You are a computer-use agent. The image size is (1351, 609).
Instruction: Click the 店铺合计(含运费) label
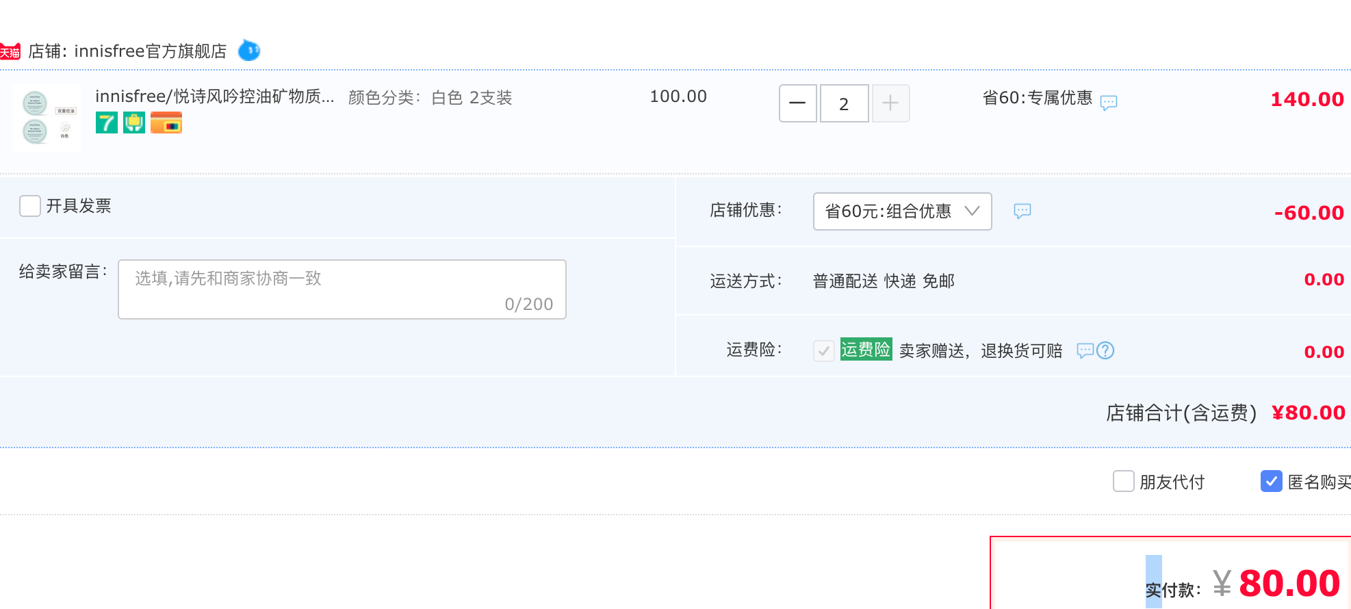tap(1181, 413)
